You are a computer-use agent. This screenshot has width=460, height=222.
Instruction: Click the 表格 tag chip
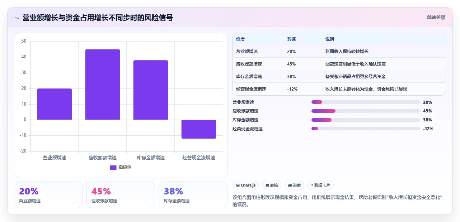pos(272,185)
